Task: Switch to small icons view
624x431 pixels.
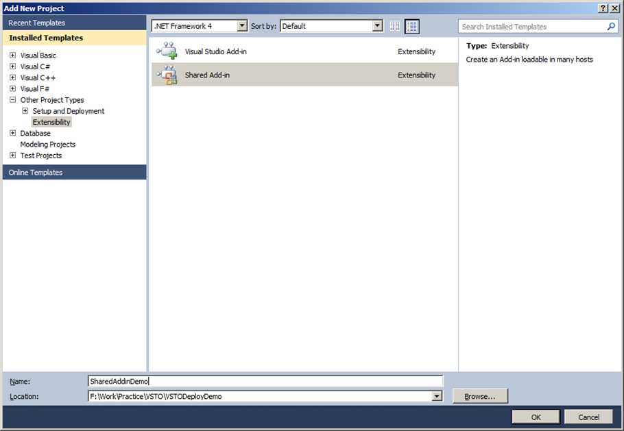Action: (395, 27)
